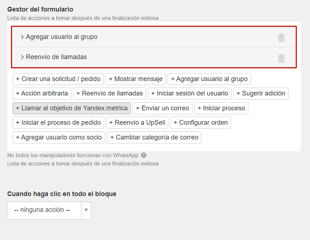Image resolution: width=310 pixels, height=240 pixels.
Task: Delete the Reenvío de llamadas action
Action: [281, 58]
